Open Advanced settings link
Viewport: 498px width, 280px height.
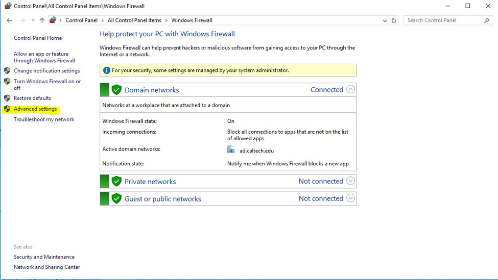click(35, 109)
